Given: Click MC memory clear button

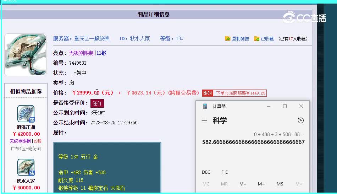Looking at the screenshot, I should click(206, 184).
